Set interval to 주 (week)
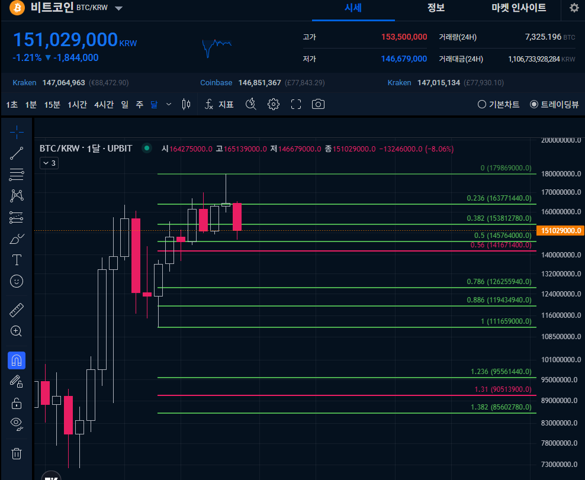Image resolution: width=585 pixels, height=480 pixels. pyautogui.click(x=140, y=104)
